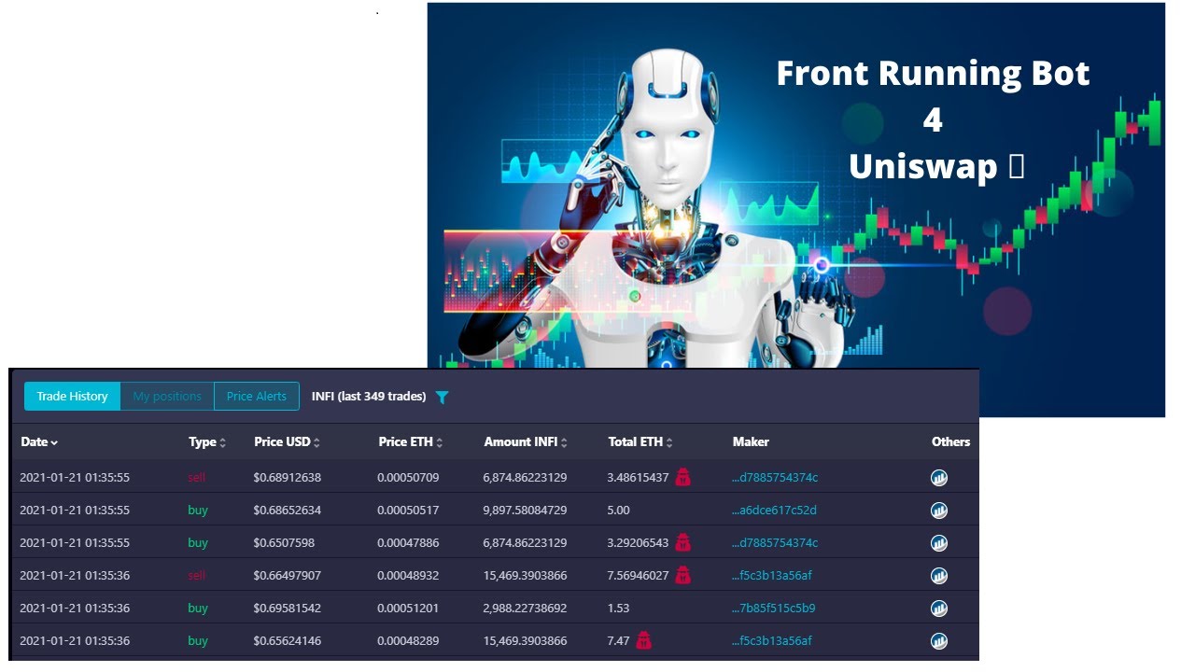The width and height of the screenshot is (1195, 672).
Task: Click the red bot icon beside 7.56946027
Action: pos(681,575)
